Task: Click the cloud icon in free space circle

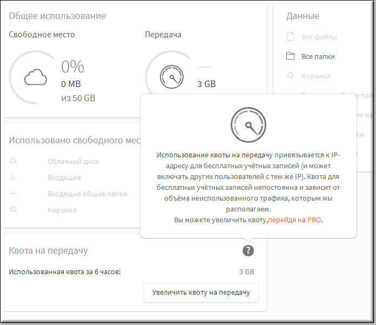Action: click(36, 77)
